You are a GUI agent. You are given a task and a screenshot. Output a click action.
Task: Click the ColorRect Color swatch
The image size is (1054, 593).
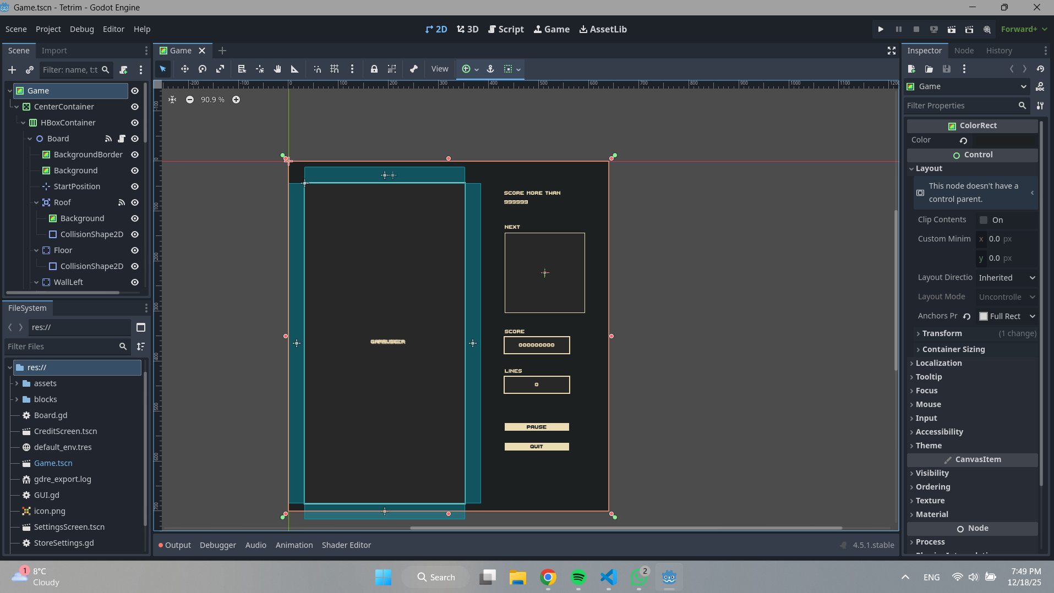[1006, 140]
